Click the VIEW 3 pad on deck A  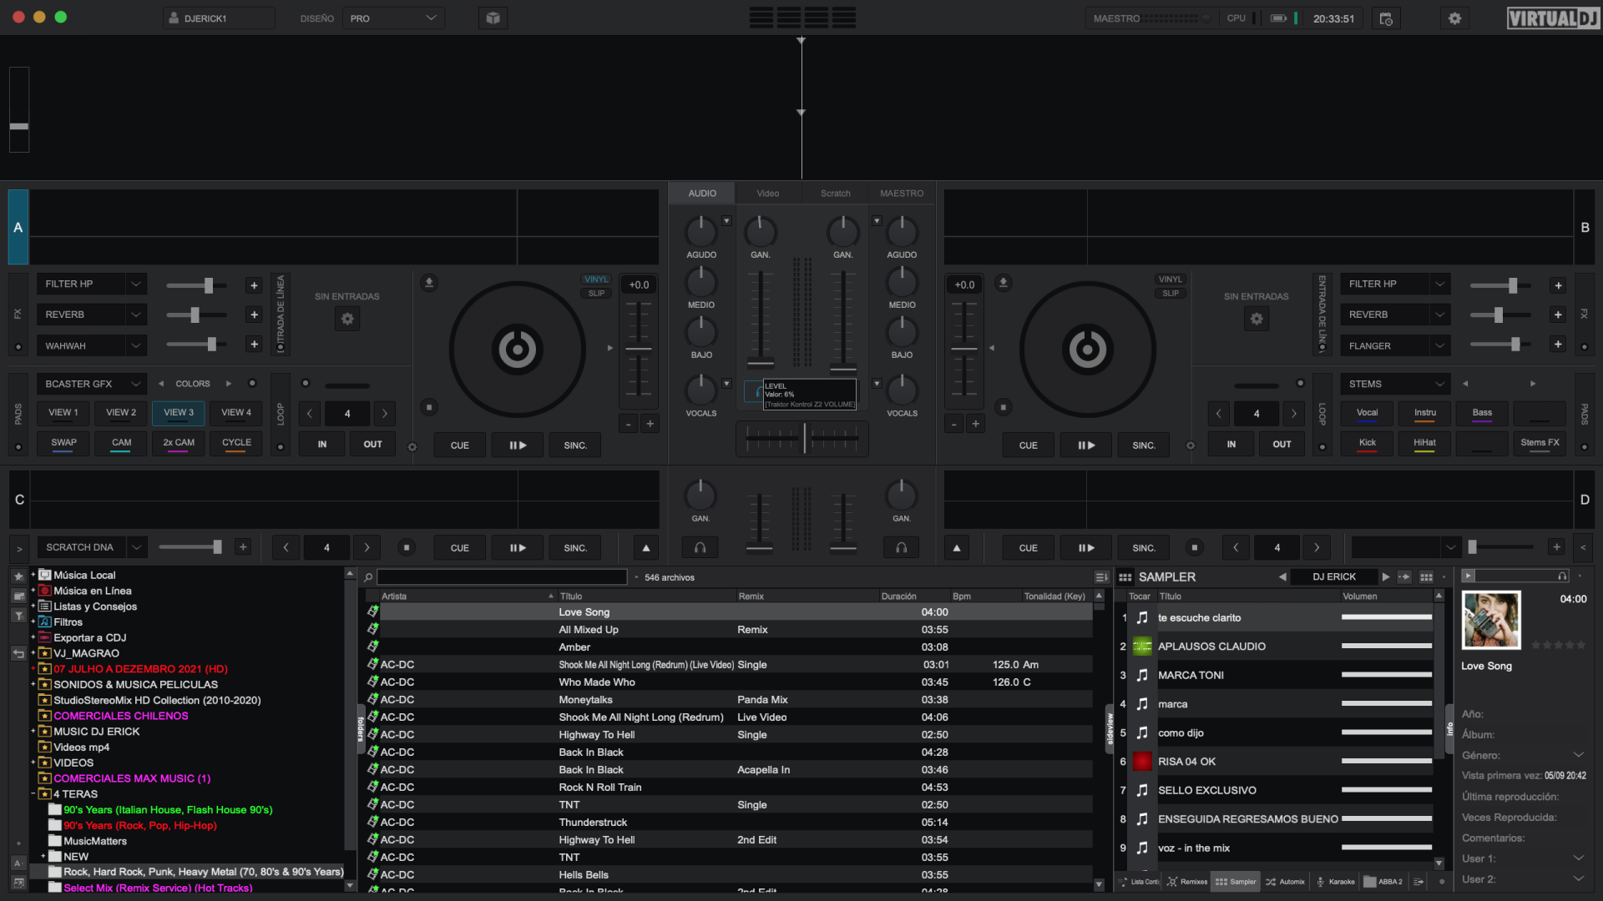[179, 413]
